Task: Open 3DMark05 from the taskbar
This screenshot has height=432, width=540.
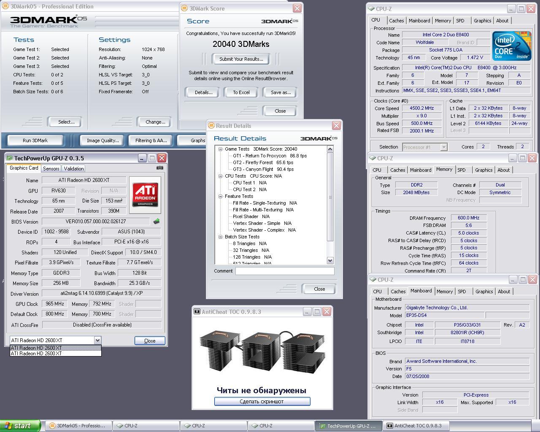Action: (78, 426)
